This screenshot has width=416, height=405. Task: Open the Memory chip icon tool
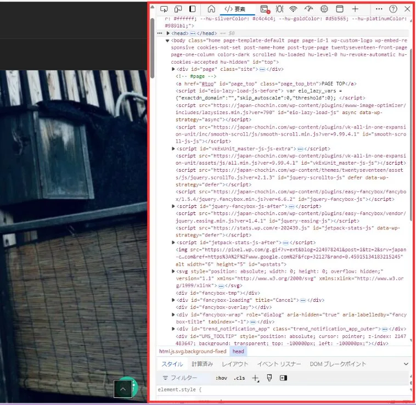pyautogui.click(x=324, y=9)
